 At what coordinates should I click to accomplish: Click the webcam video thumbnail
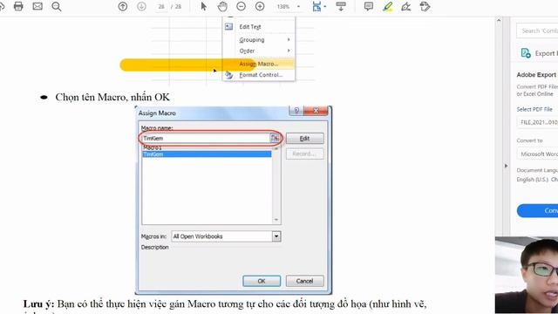click(x=527, y=276)
